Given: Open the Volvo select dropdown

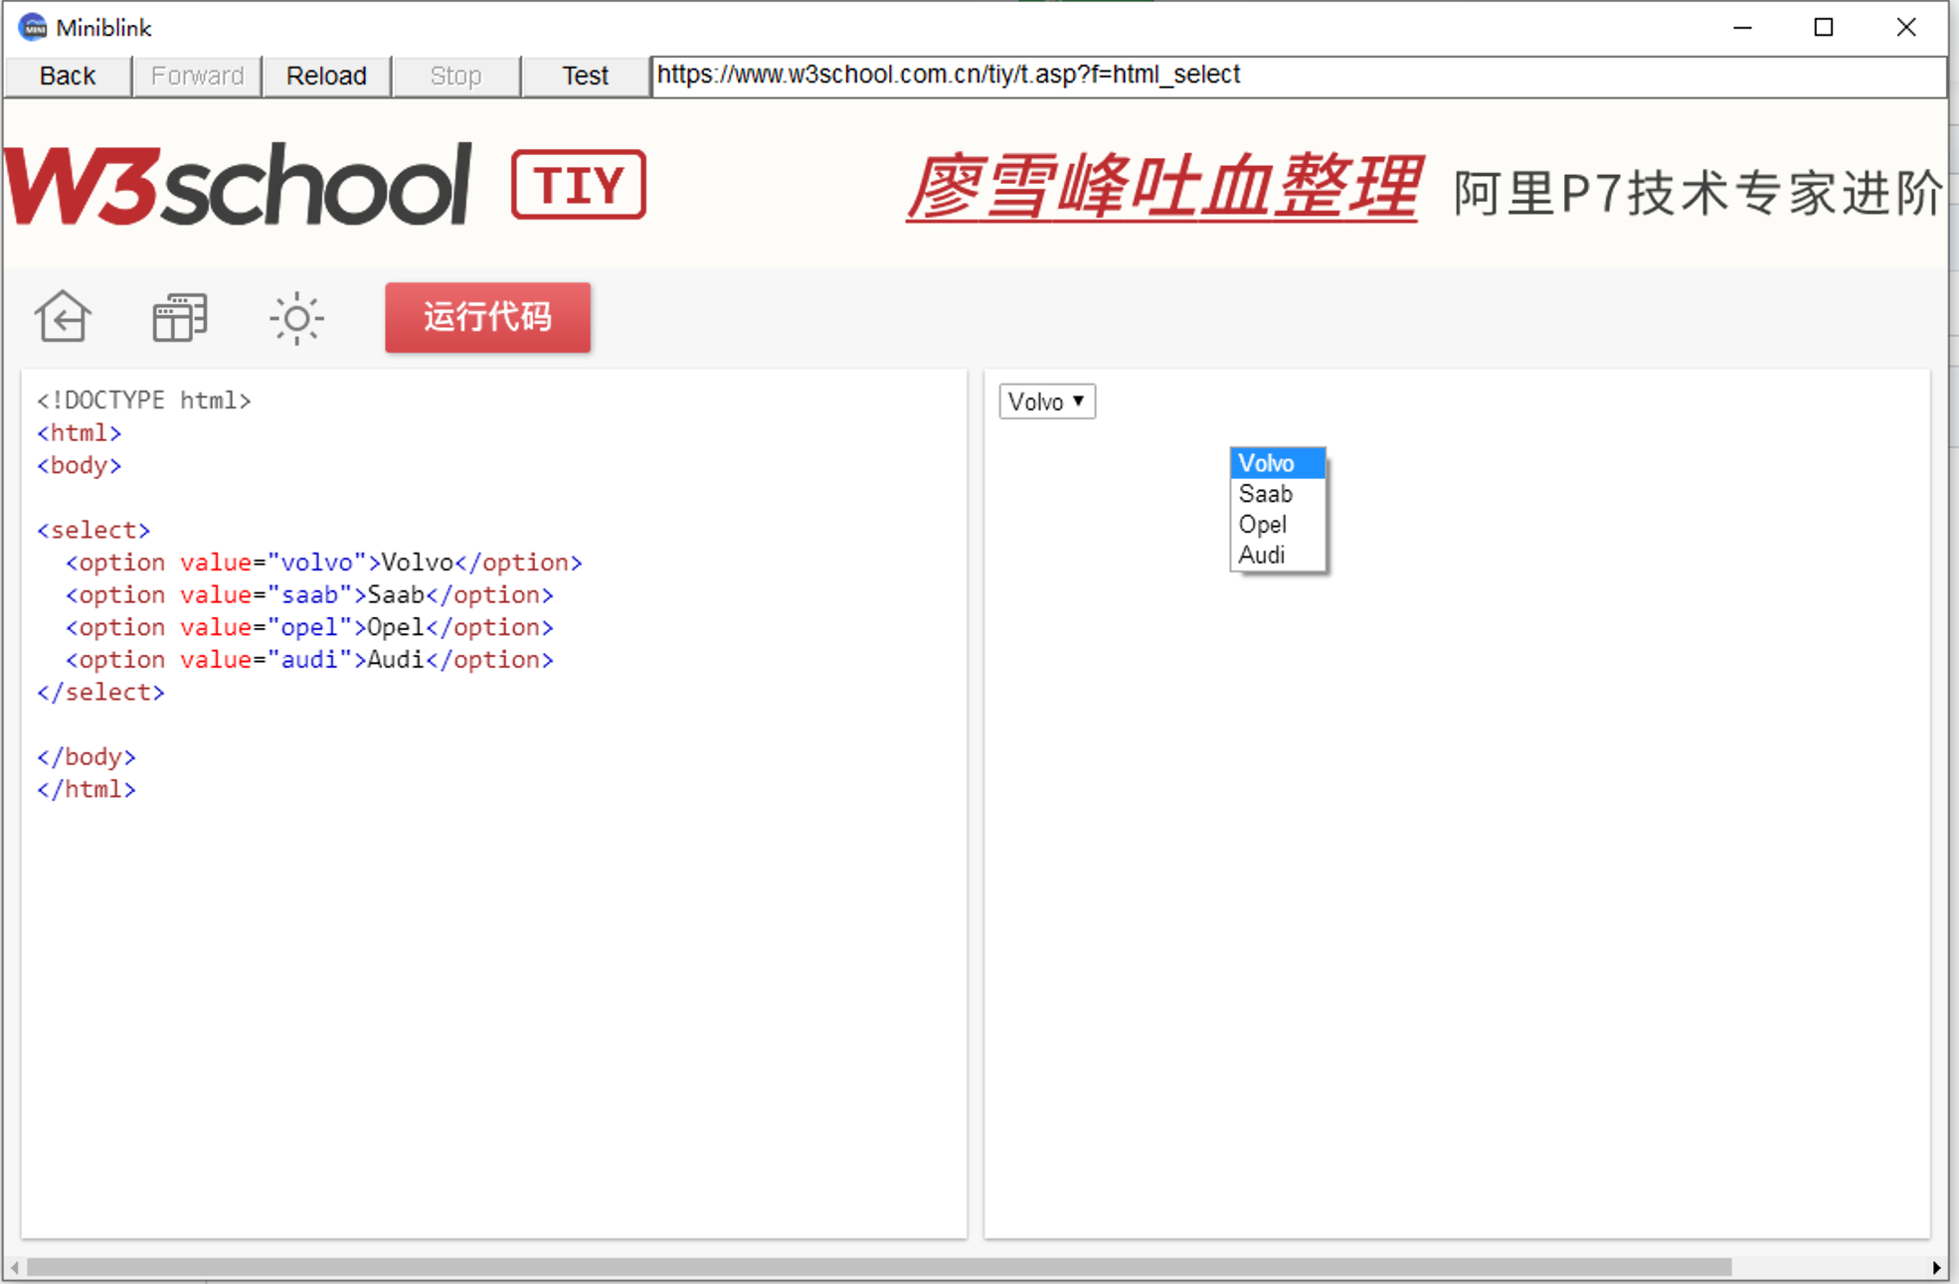Looking at the screenshot, I should tap(1046, 401).
